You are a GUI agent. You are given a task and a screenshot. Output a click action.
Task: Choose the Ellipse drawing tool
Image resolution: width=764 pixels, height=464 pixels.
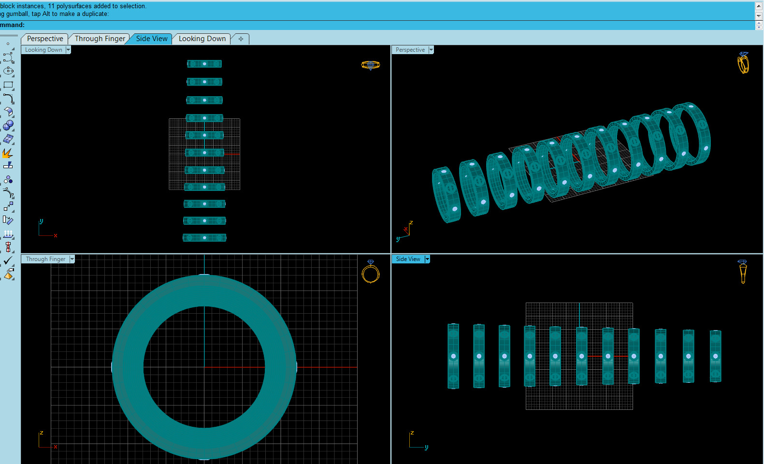click(x=8, y=71)
